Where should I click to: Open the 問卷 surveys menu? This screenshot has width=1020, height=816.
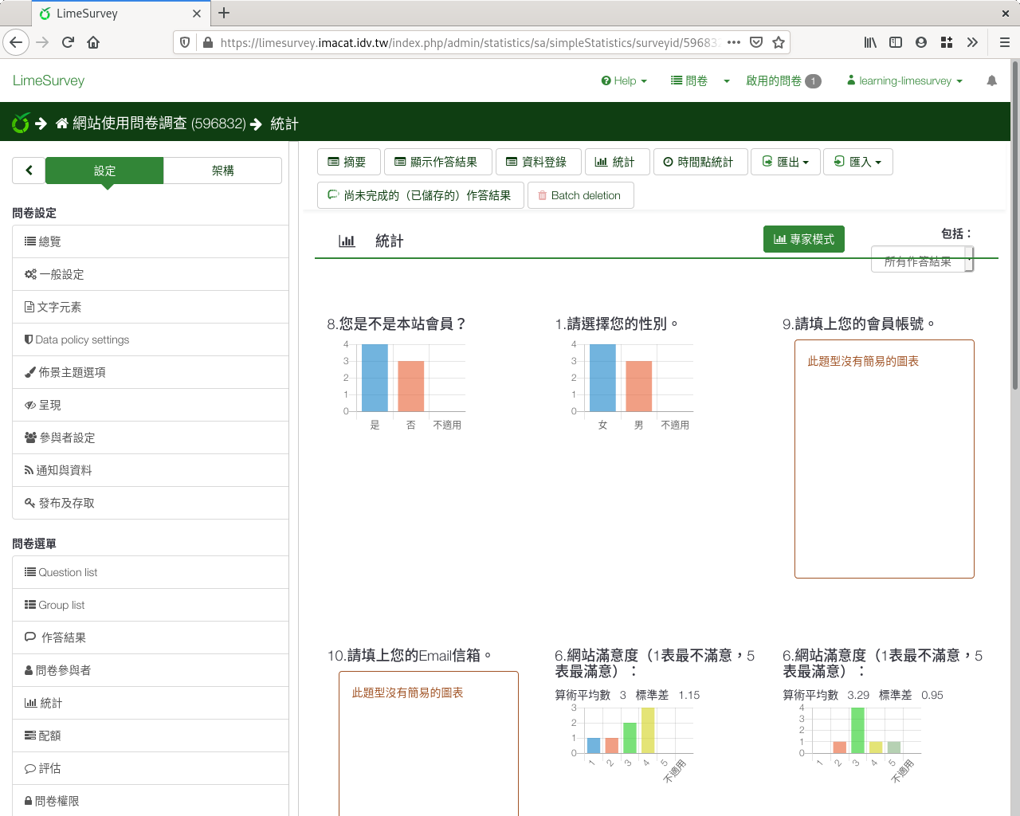(689, 80)
